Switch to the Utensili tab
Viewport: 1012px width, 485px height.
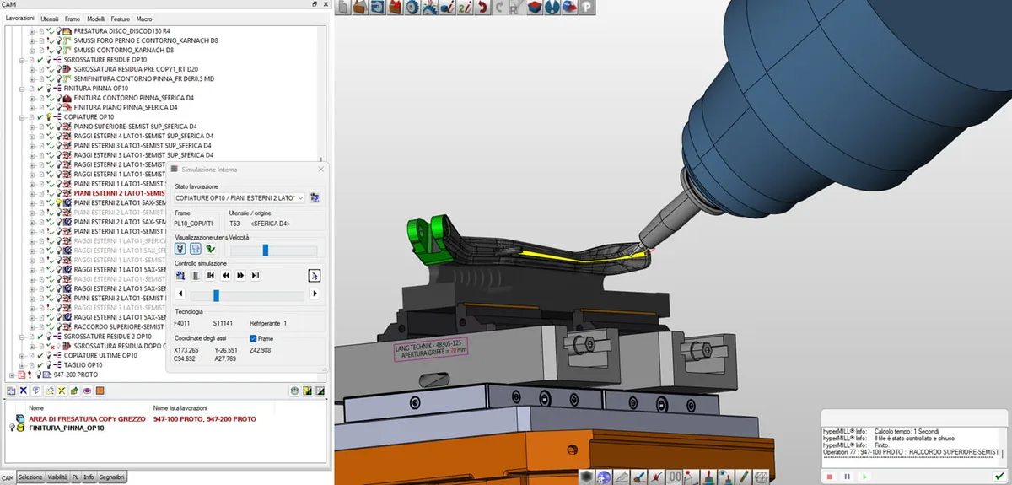[50, 19]
